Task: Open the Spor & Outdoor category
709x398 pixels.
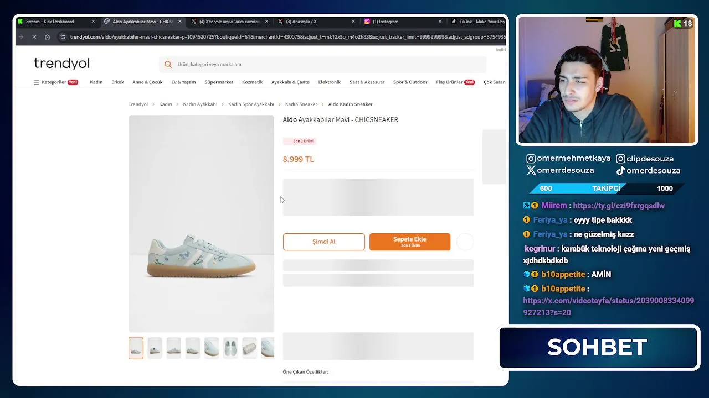Action: point(410,82)
